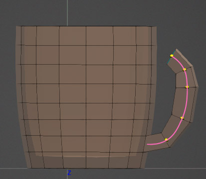The height and width of the screenshot is (179, 206).
Task: Pick the middle yellow control point on handle
Action: click(x=187, y=87)
